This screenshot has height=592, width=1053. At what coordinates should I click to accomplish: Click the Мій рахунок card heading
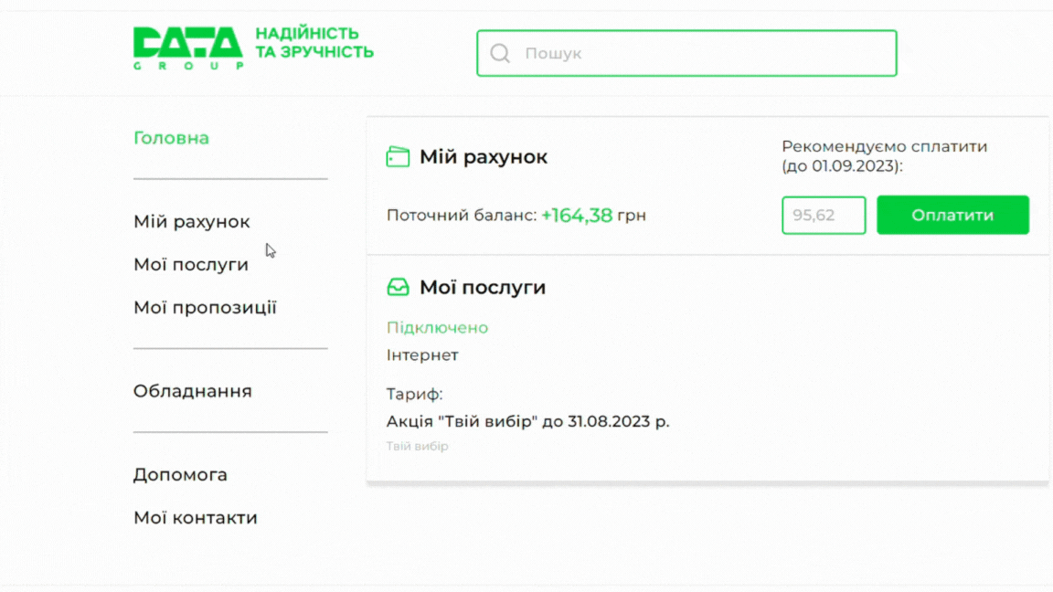[x=484, y=157]
